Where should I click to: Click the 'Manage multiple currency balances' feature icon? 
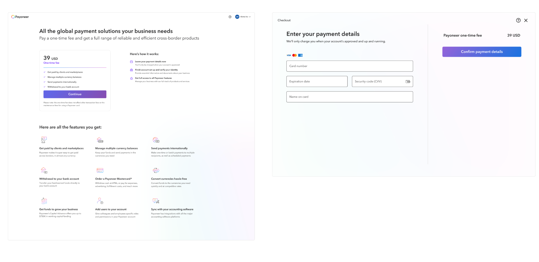pos(100,140)
